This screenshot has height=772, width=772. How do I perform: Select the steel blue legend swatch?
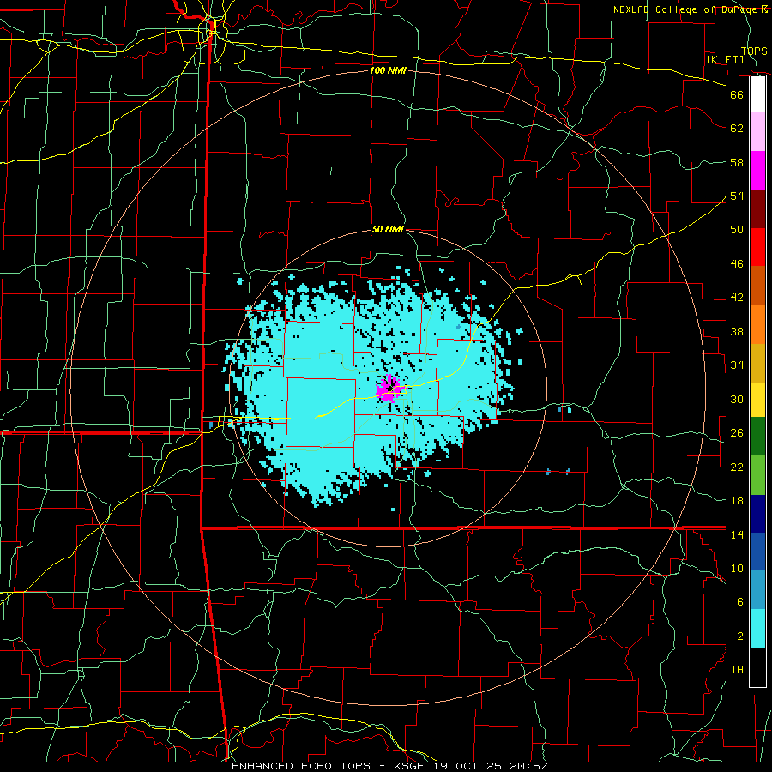757,590
